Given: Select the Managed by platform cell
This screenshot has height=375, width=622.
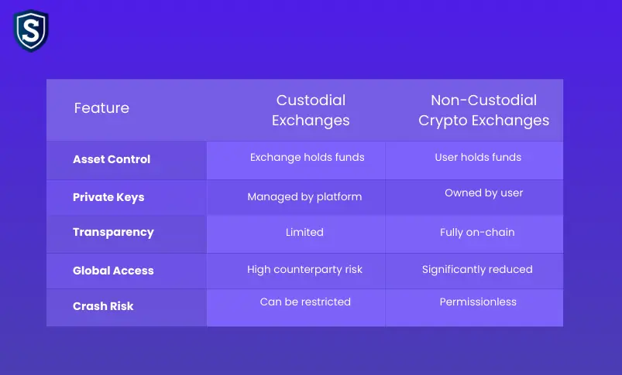Looking at the screenshot, I should point(304,196).
